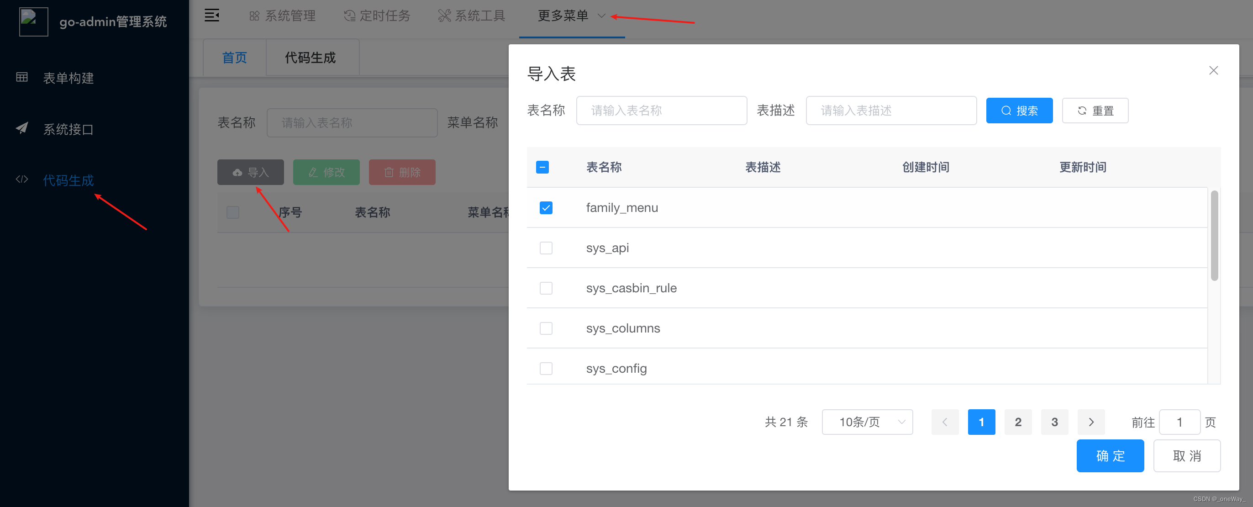Toggle the sidebar collapse hamburger icon
Image resolution: width=1253 pixels, height=507 pixels.
coord(211,16)
